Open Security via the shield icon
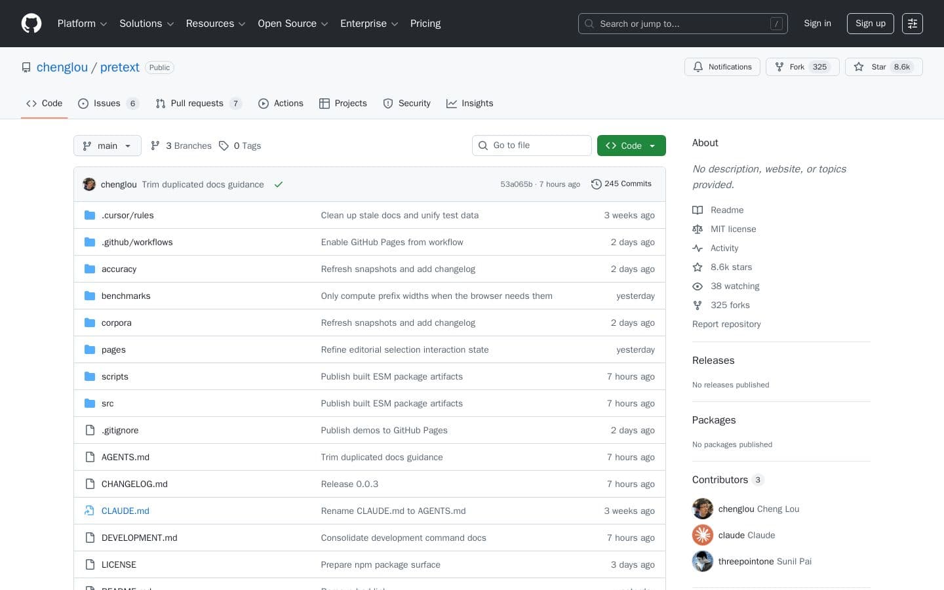944x590 pixels. [388, 104]
